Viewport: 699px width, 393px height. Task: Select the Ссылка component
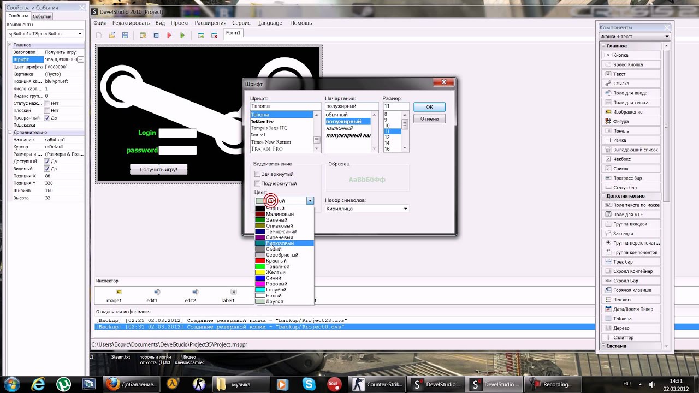pyautogui.click(x=631, y=84)
